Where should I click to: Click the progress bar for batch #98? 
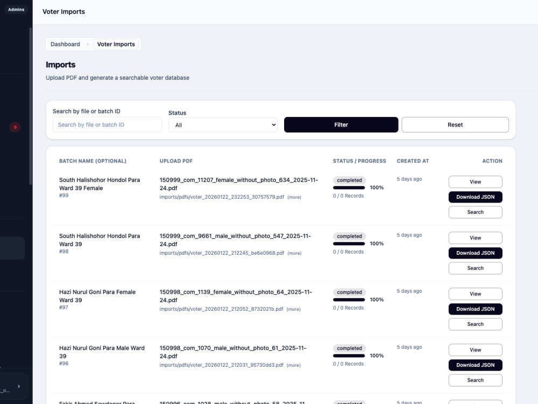[349, 243]
